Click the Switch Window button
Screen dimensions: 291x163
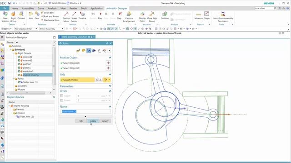(57, 3)
